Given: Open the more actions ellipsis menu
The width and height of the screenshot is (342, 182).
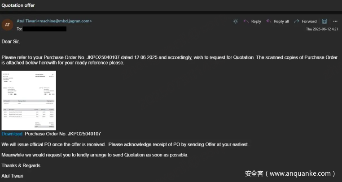Looking at the screenshot, I should pyautogui.click(x=335, y=21).
